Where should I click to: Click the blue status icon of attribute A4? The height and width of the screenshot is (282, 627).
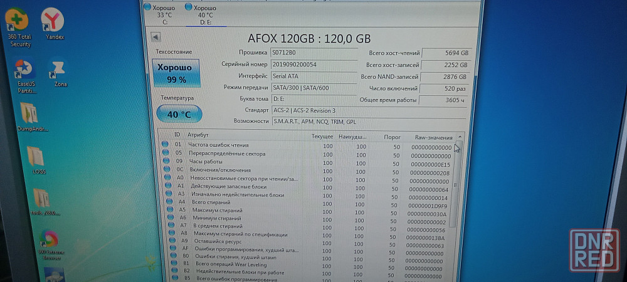pyautogui.click(x=169, y=202)
